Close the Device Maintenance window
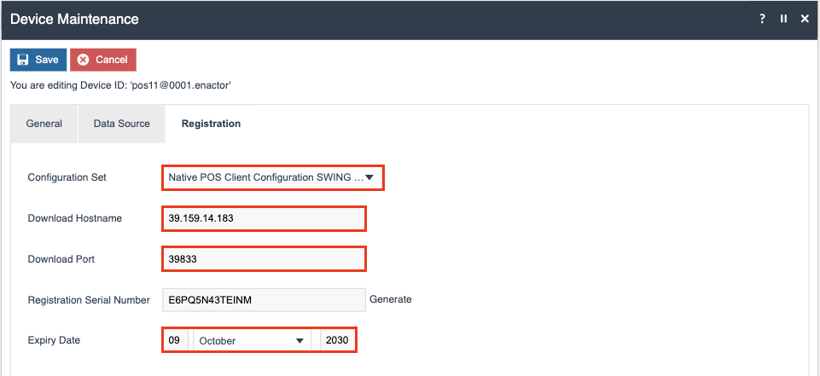 pyautogui.click(x=805, y=19)
